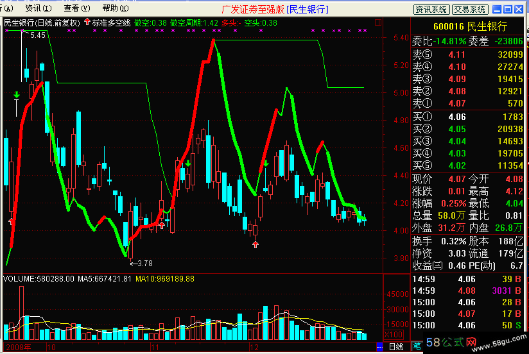
Task: Click the 买⑤ volume 11354
Action: (510, 165)
